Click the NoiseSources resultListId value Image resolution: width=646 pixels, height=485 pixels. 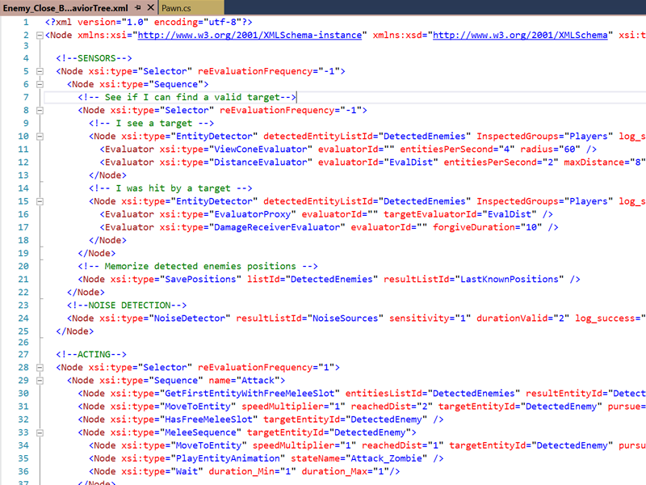click(346, 318)
